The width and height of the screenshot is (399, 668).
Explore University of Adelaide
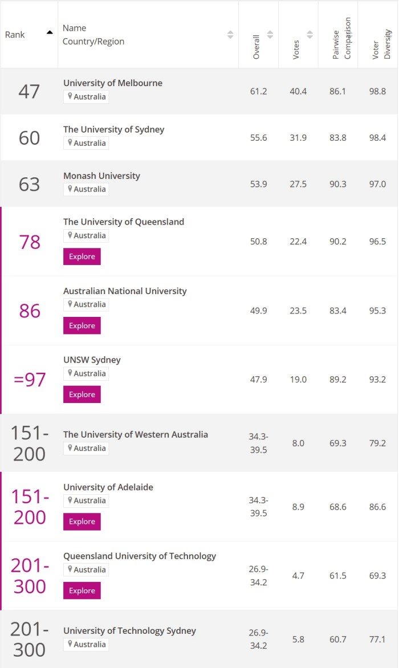tap(82, 522)
